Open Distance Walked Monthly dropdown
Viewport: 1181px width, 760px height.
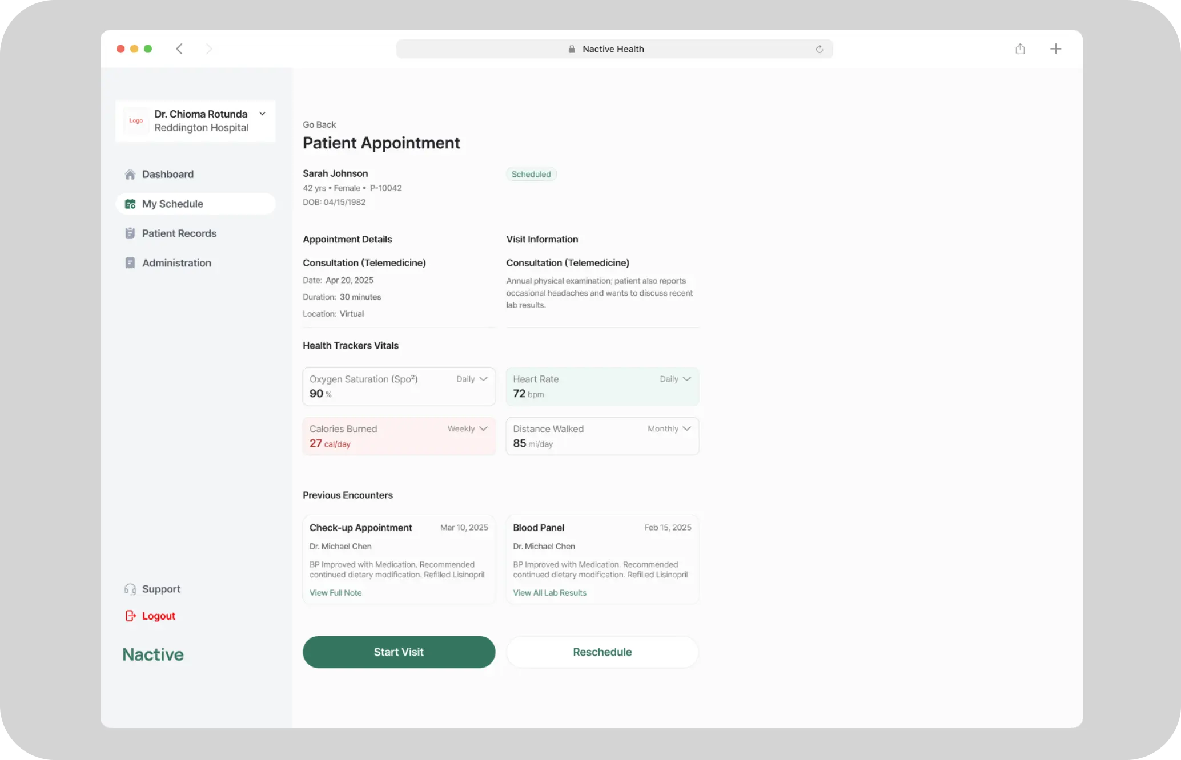(x=669, y=428)
